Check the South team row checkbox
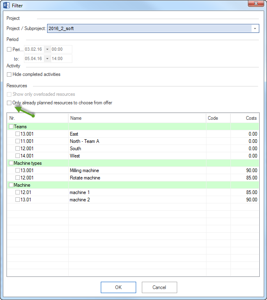267x300 pixels. coord(17,149)
